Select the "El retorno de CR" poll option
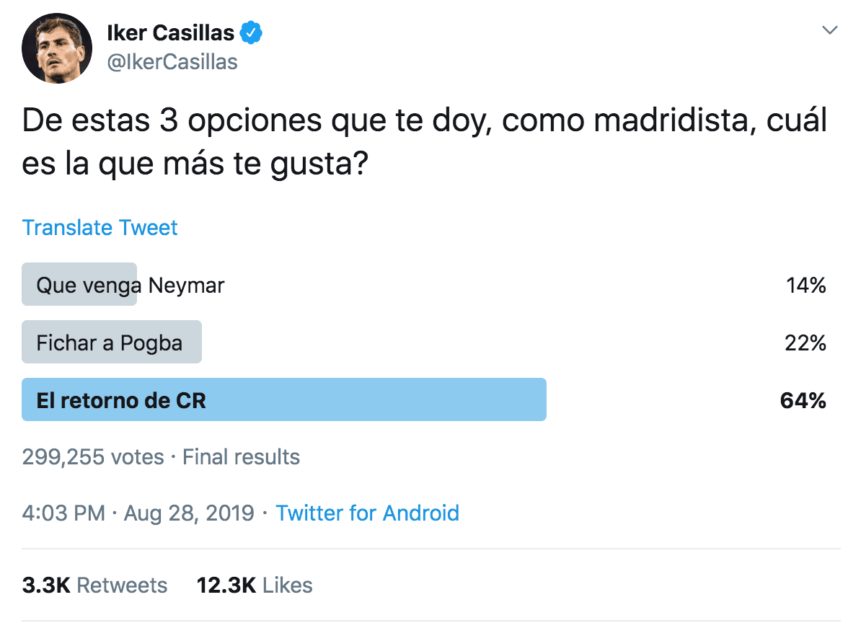The image size is (861, 623). coord(121,400)
